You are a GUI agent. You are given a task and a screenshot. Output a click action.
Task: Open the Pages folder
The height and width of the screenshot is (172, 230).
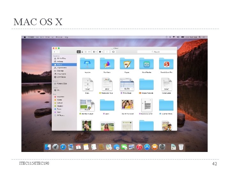pyautogui.click(x=127, y=63)
